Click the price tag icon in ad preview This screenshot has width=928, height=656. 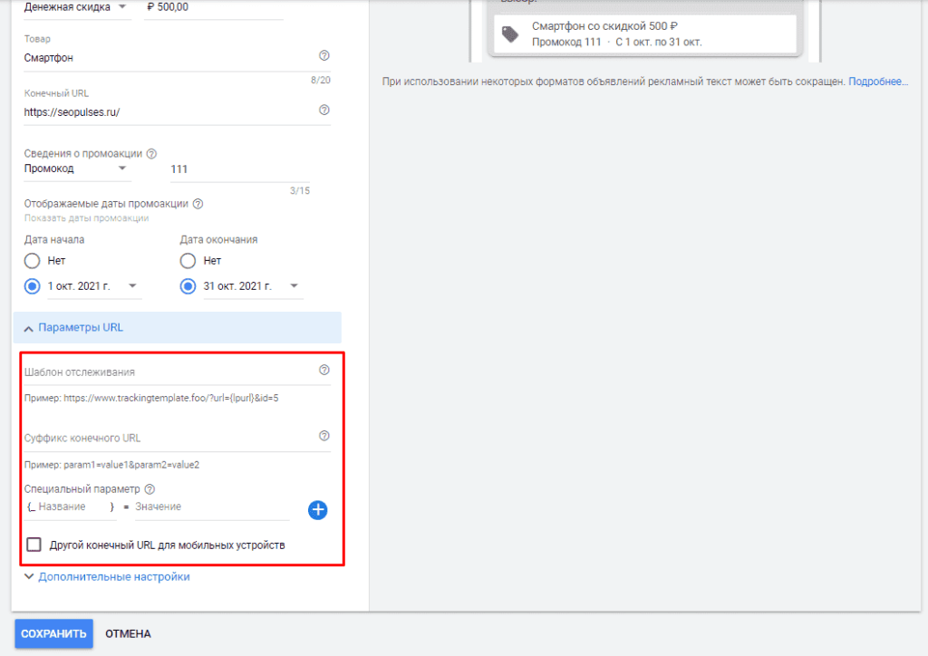click(x=510, y=34)
